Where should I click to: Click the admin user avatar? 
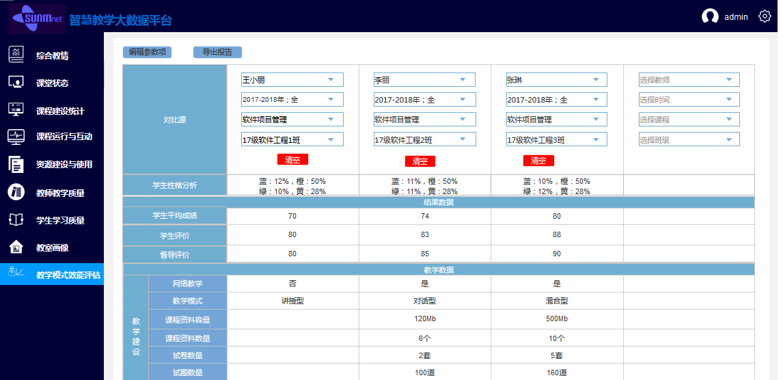[710, 17]
